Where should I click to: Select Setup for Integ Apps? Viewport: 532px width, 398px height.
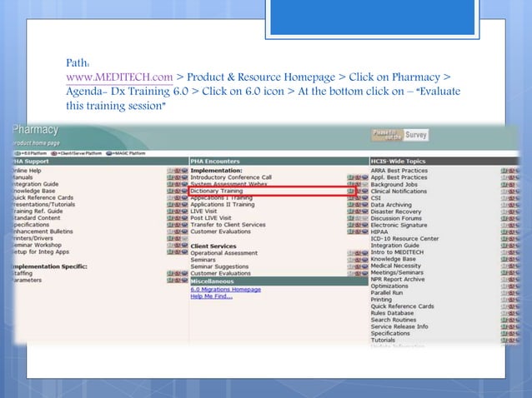[40, 252]
